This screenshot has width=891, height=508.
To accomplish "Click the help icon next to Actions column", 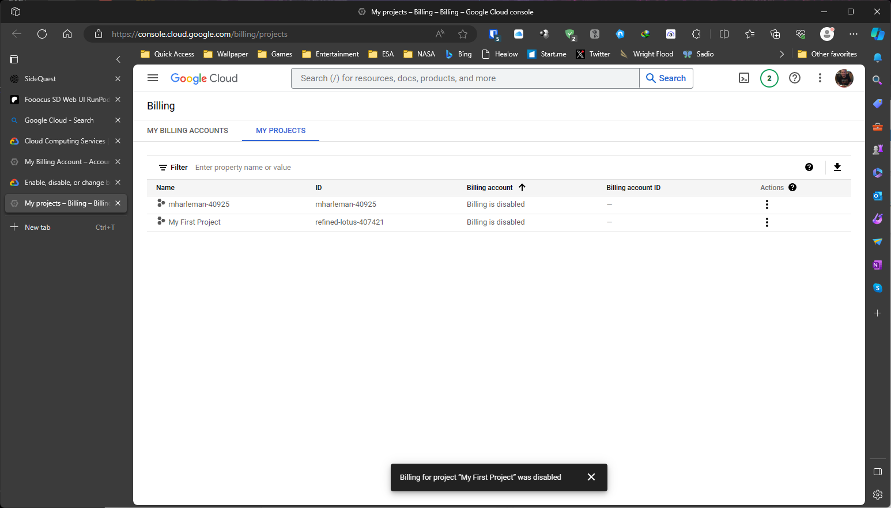I will point(792,187).
